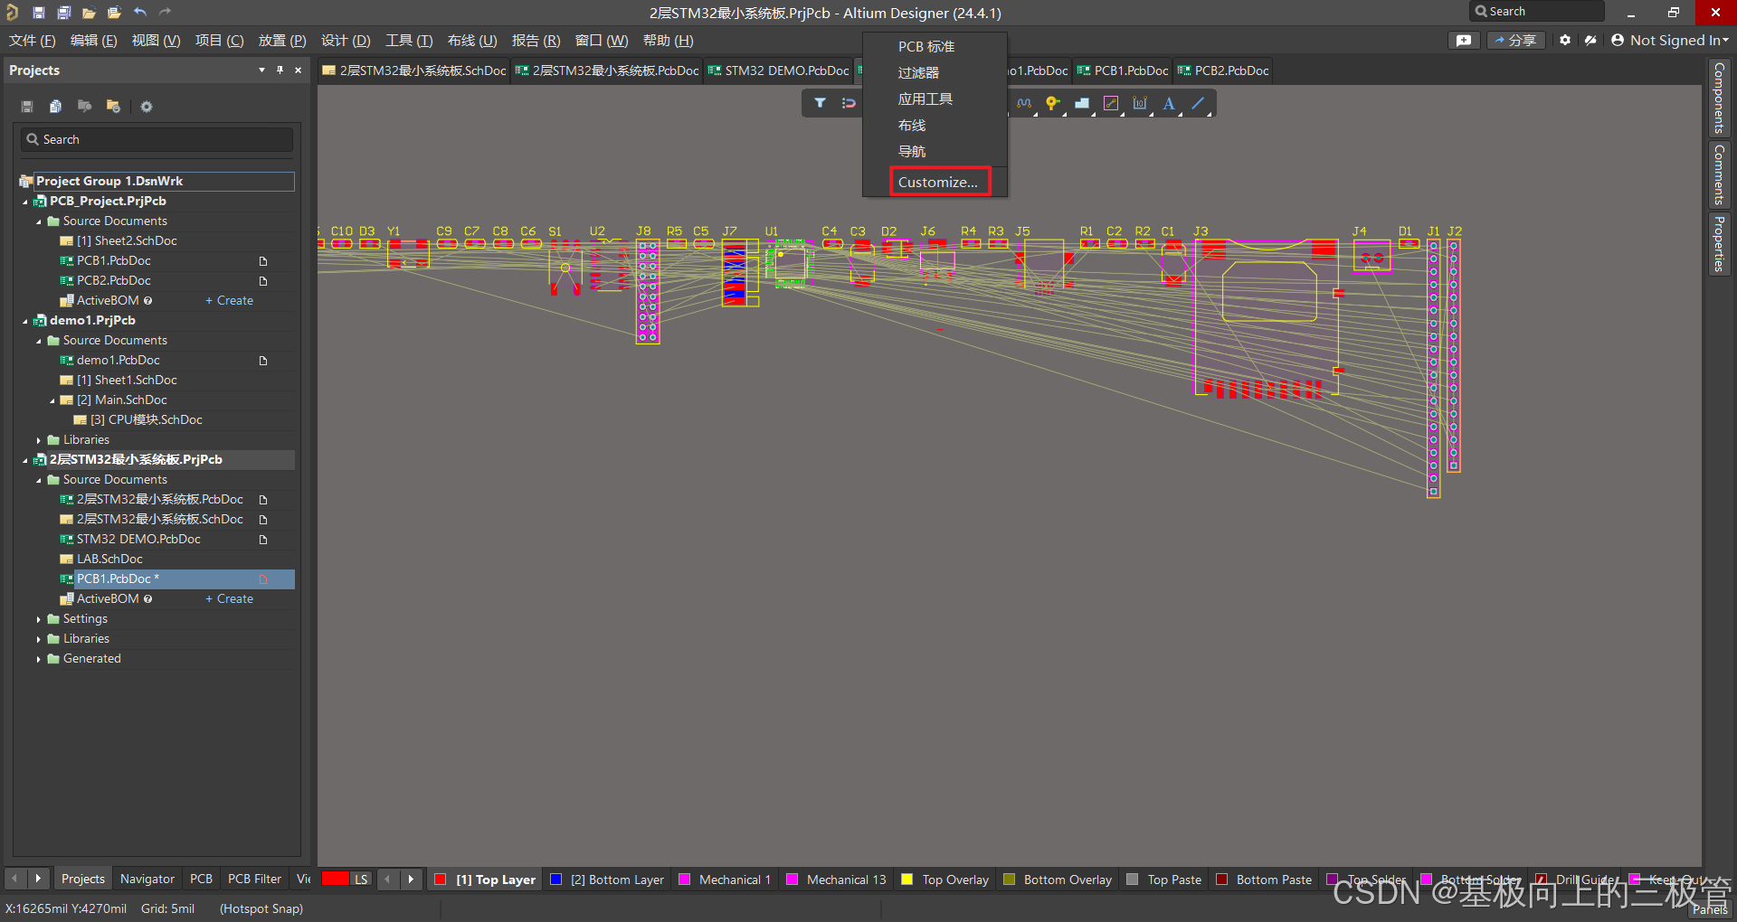The width and height of the screenshot is (1737, 922).
Task: Select LAB.SchDoc in project tree
Action: click(x=109, y=560)
